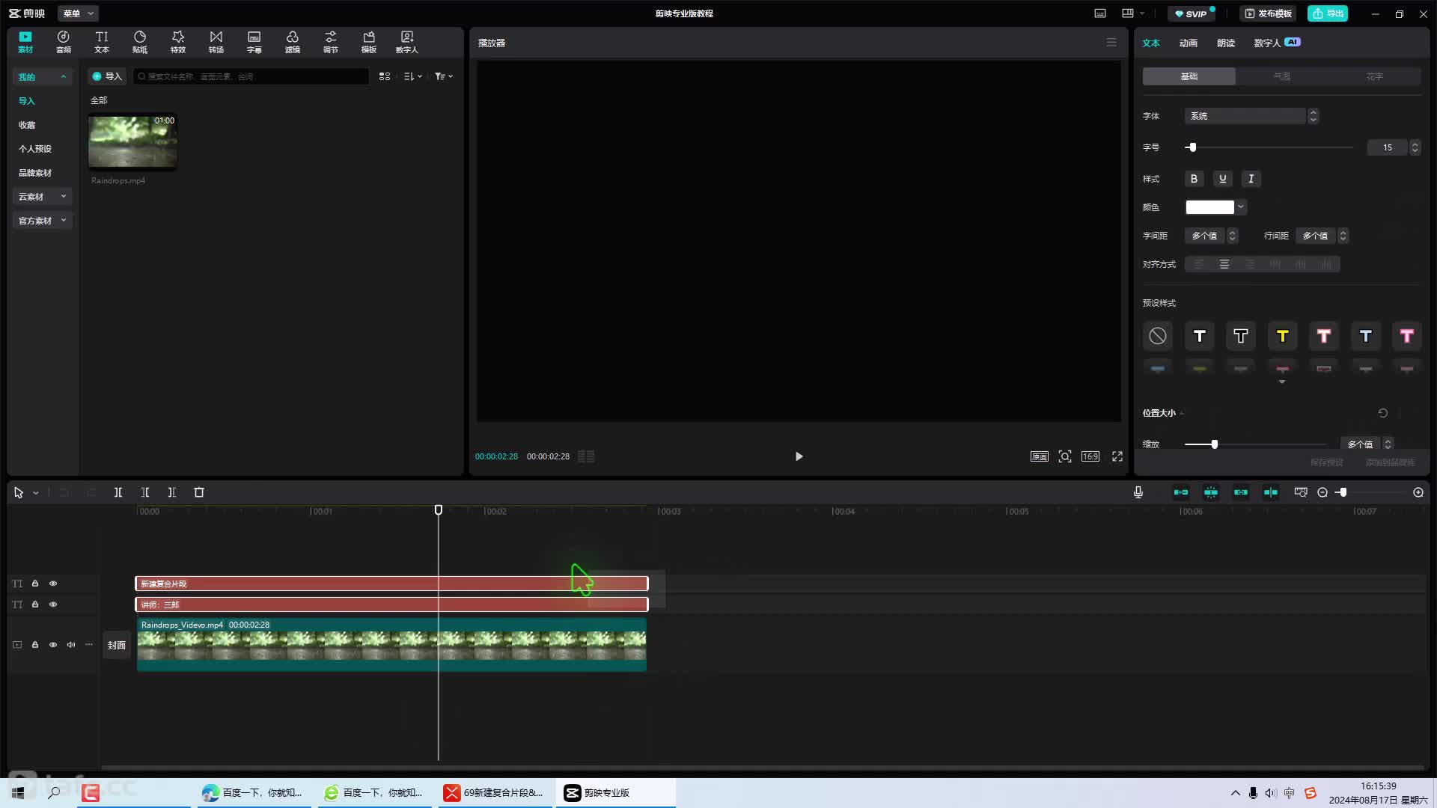
Task: Select the 花字 fancy text sub-tab
Action: click(x=1375, y=76)
